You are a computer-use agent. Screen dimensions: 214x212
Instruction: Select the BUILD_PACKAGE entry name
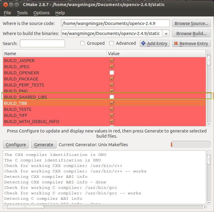[x=21, y=79]
